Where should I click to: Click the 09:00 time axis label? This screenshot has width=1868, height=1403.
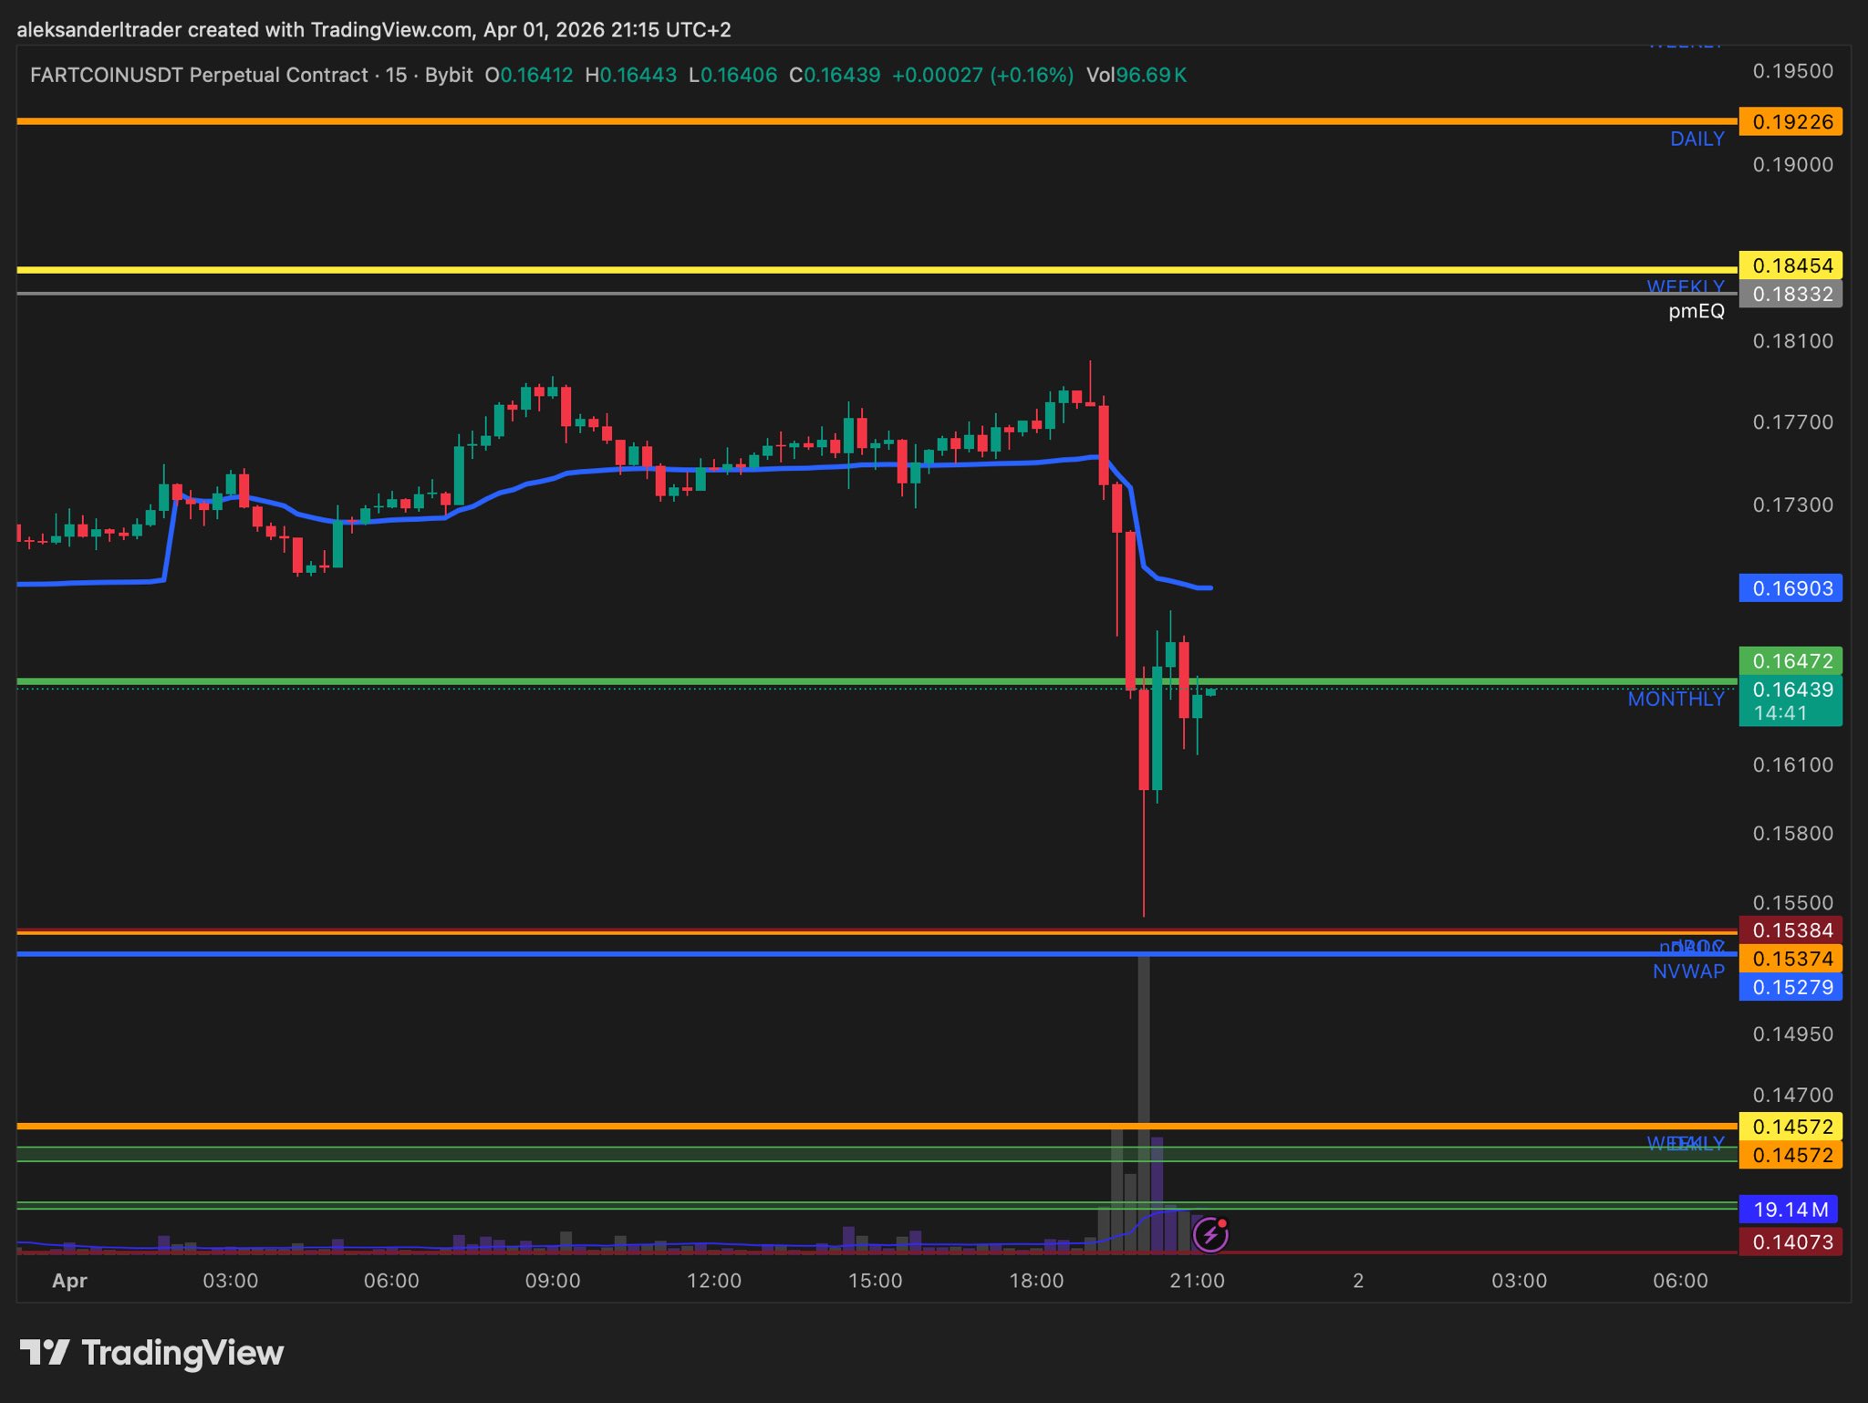point(553,1281)
